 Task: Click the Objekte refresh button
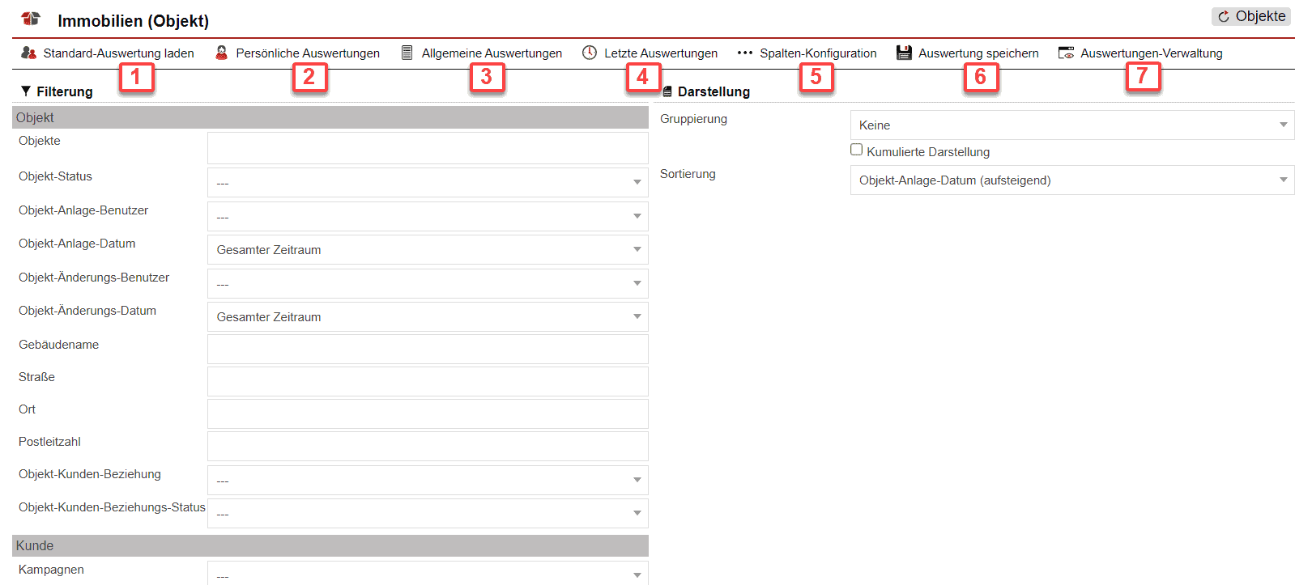pyautogui.click(x=1251, y=16)
